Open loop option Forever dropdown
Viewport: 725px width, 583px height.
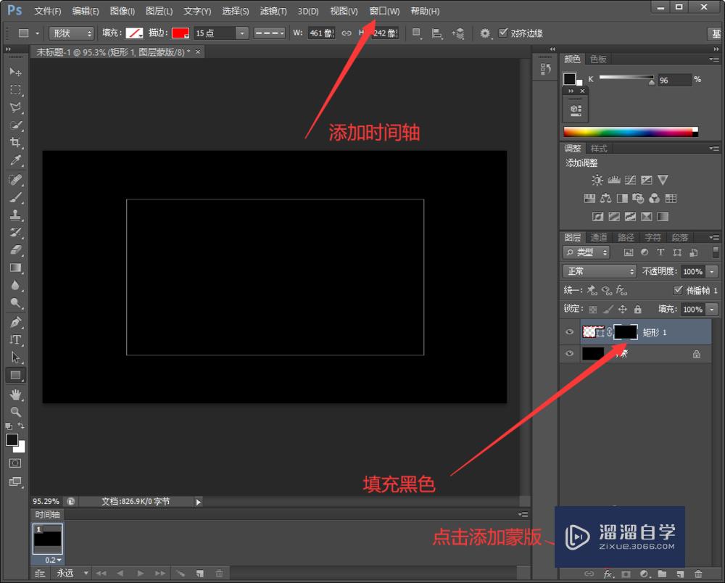pyautogui.click(x=72, y=574)
